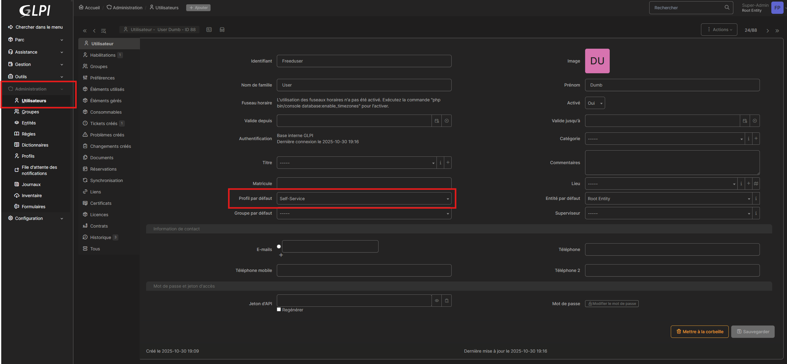Open the Profil par défaut dropdown
Screen dimensions: 787x364
pos(364,199)
